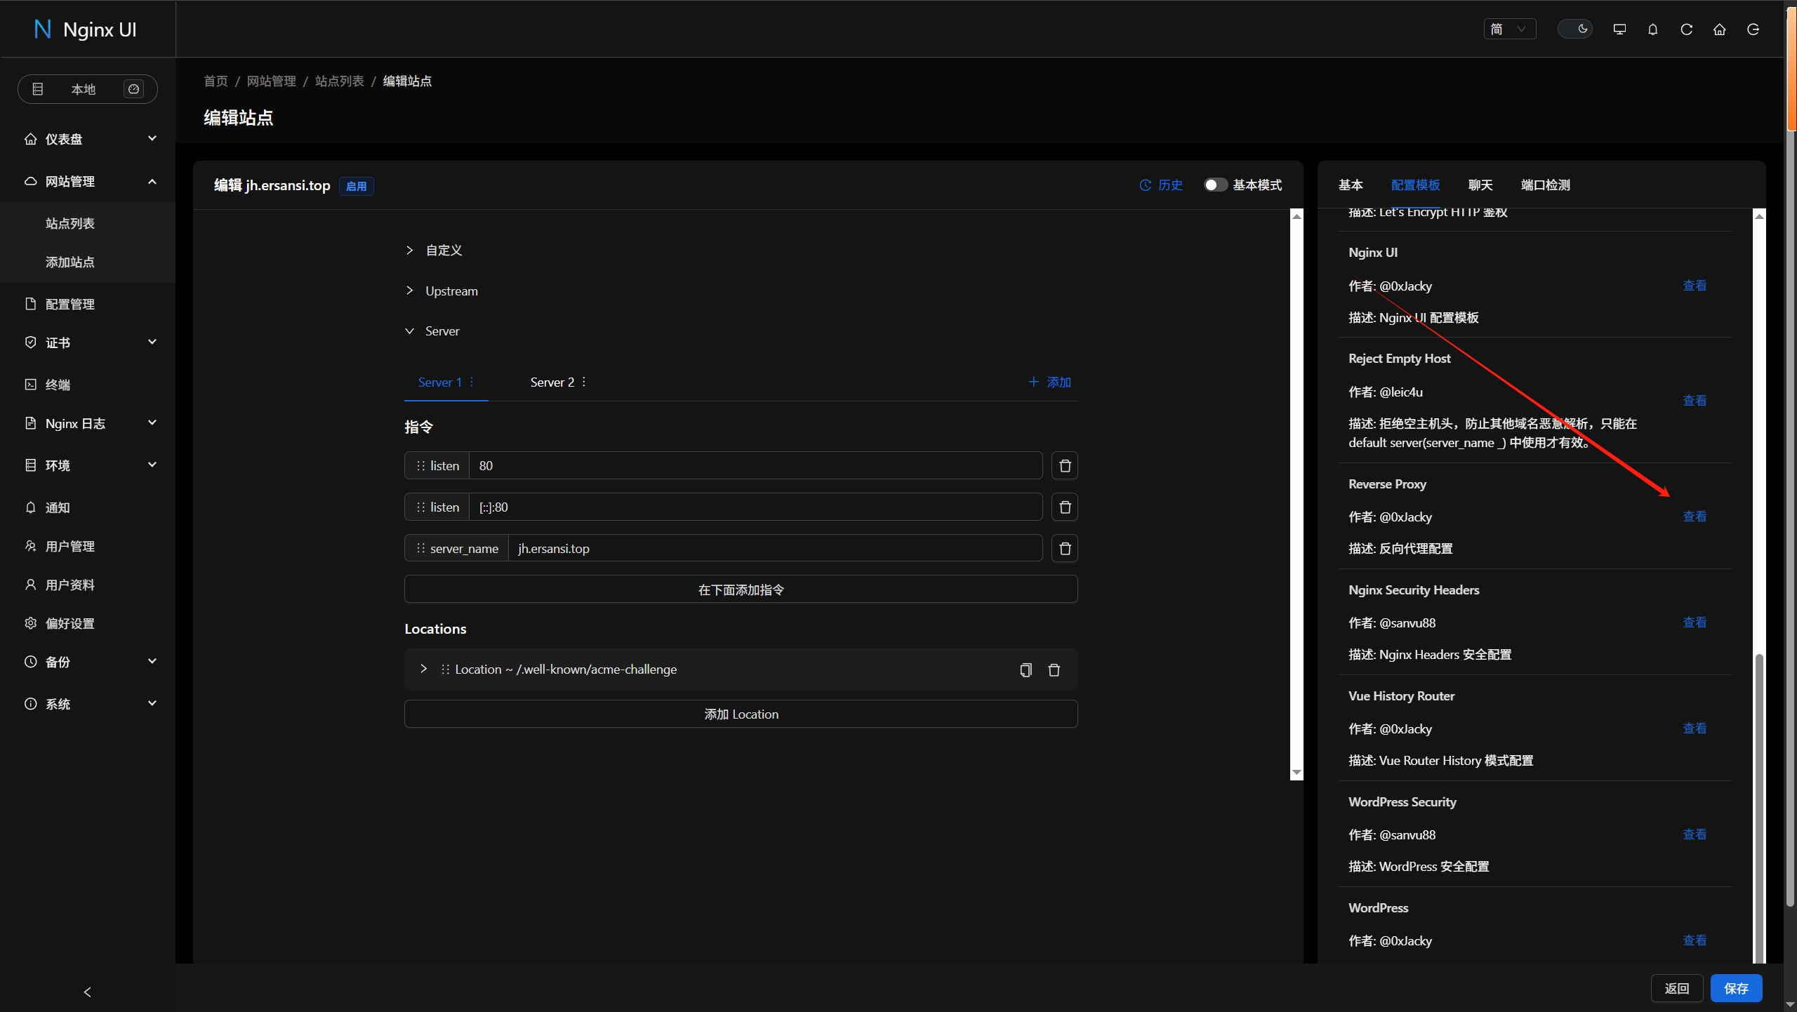Expand the 备份 sidebar menu

88,662
